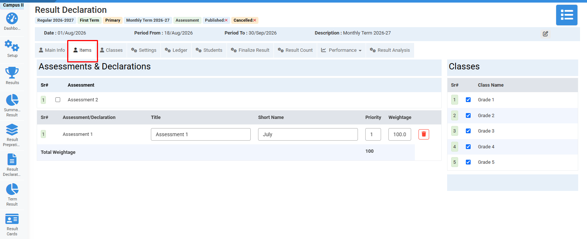Click the Result Declaration page heading
The image size is (587, 239).
pos(71,10)
